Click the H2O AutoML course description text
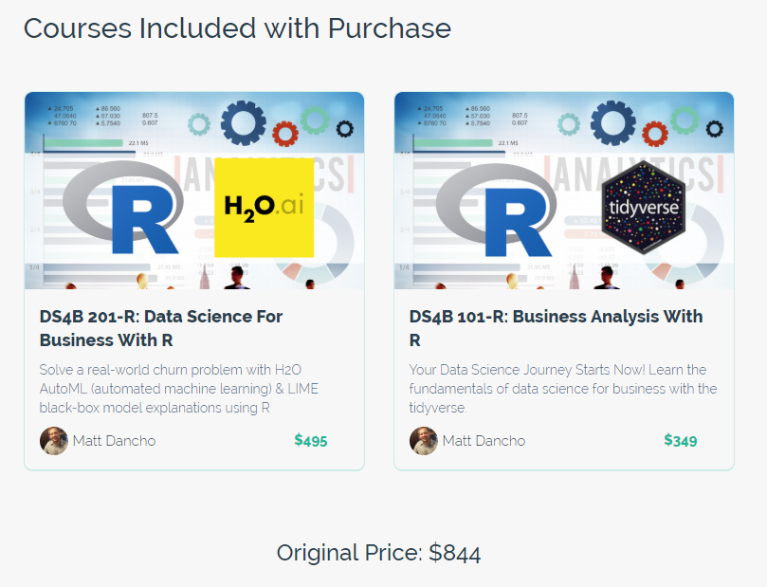This screenshot has width=767, height=587. click(x=179, y=389)
